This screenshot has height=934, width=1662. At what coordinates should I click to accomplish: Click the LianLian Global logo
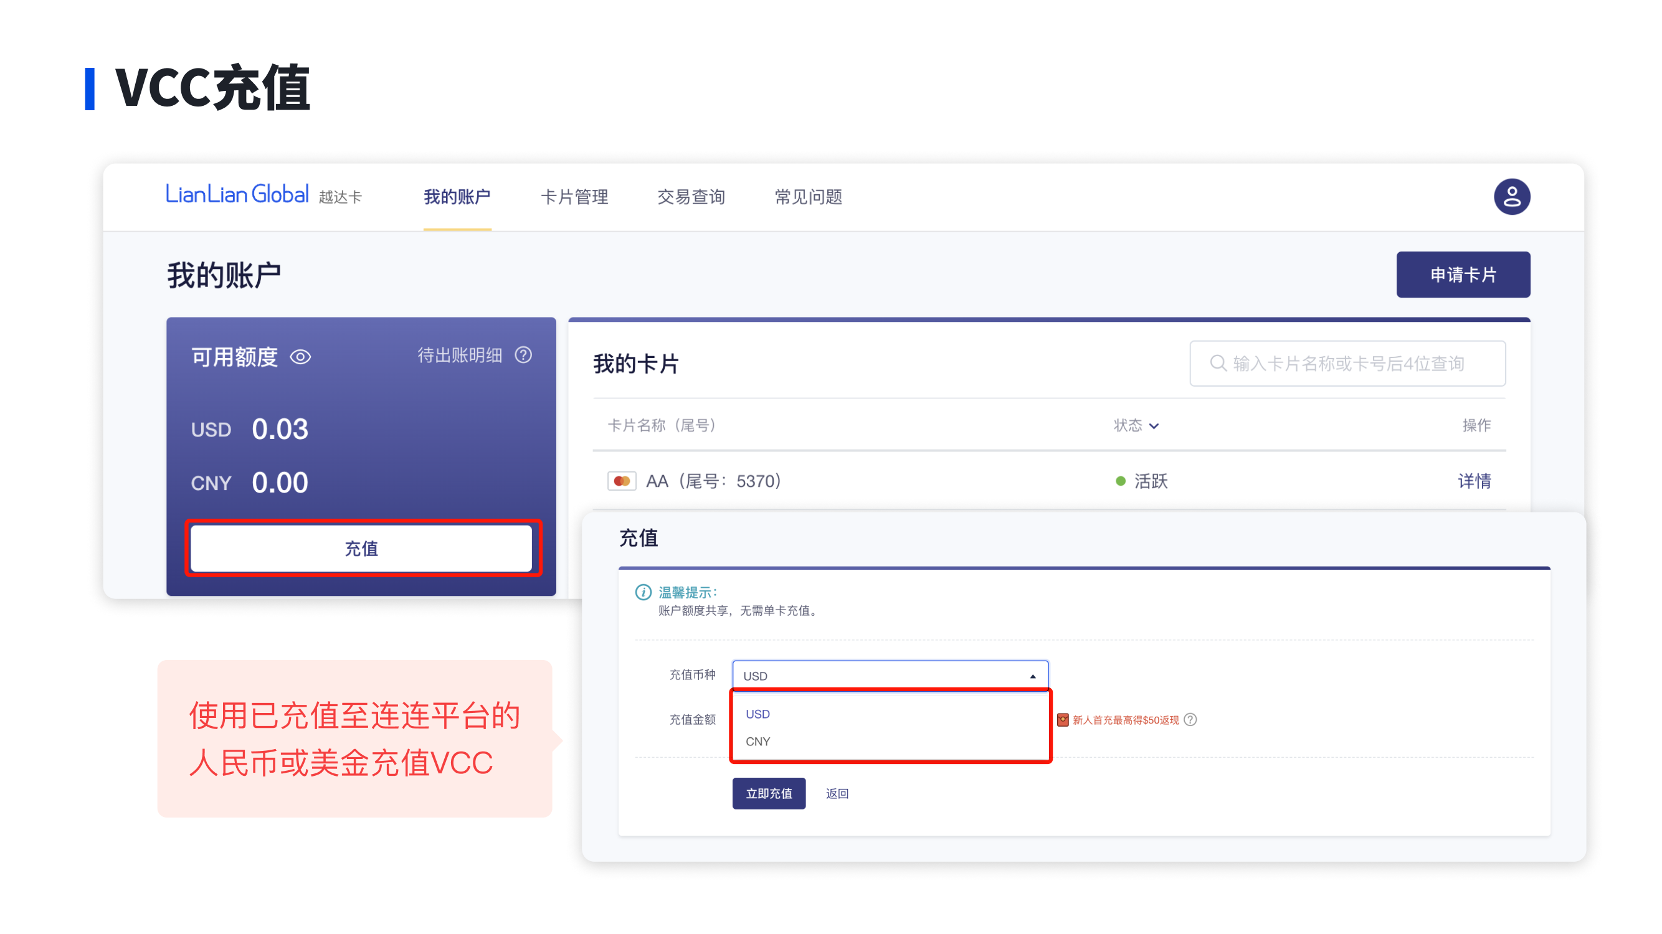point(237,194)
